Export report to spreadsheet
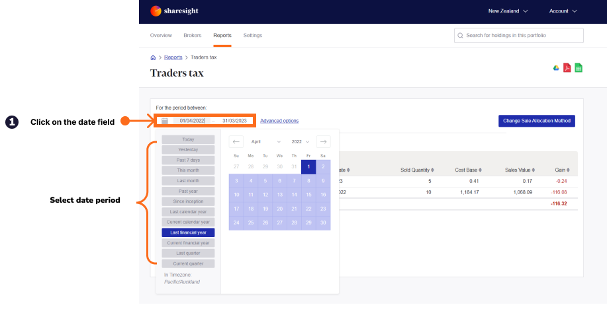Screen dimensions: 607x309 click(x=579, y=68)
